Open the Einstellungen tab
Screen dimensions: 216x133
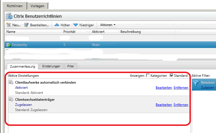[51, 66]
